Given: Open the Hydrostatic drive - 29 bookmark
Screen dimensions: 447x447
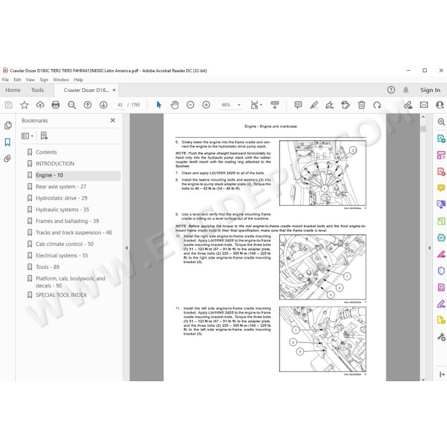Looking at the screenshot, I should pyautogui.click(x=61, y=198).
